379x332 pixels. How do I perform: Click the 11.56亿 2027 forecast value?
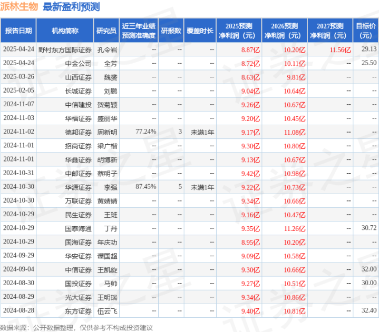(340, 49)
